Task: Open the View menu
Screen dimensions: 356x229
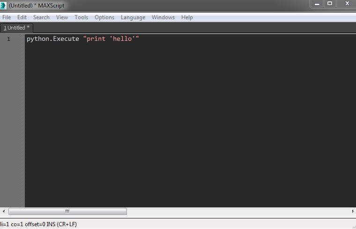Action: [62, 17]
